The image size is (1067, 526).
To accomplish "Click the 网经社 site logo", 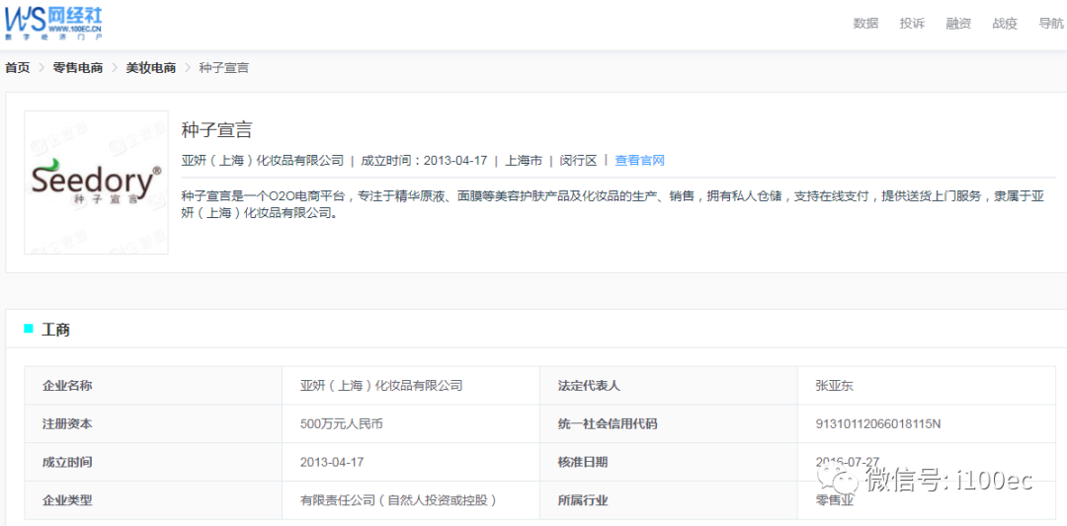I will [53, 22].
